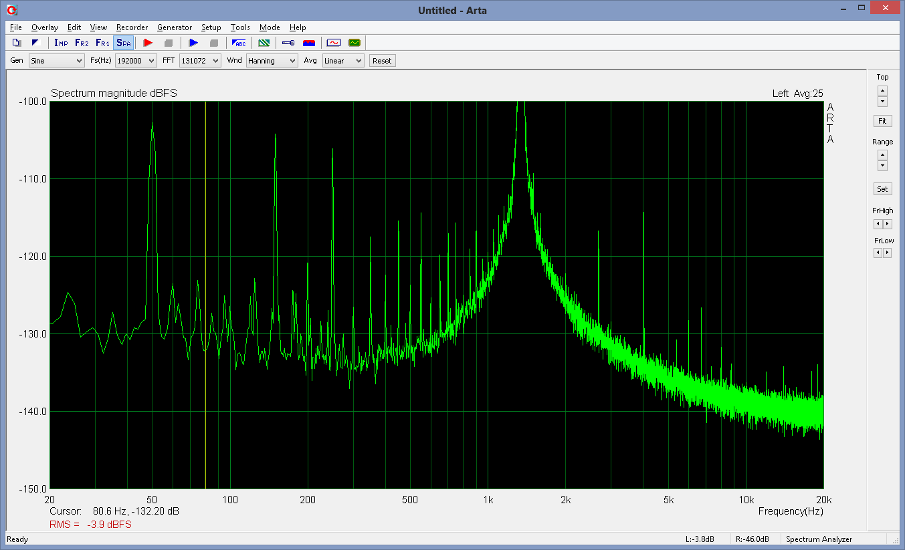Click the FrHigh right-arrow button
The width and height of the screenshot is (905, 550).
pos(888,224)
